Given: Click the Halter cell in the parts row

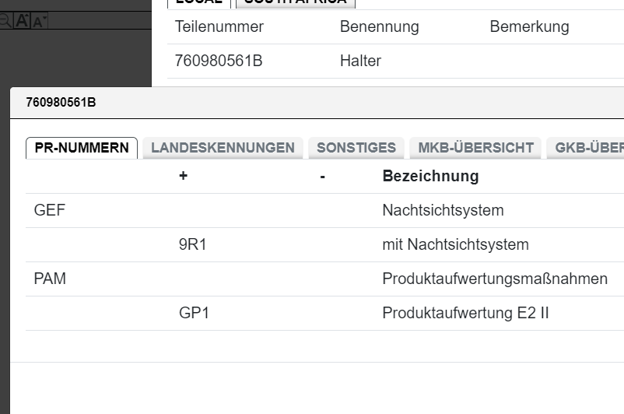Looking at the screenshot, I should [x=360, y=61].
